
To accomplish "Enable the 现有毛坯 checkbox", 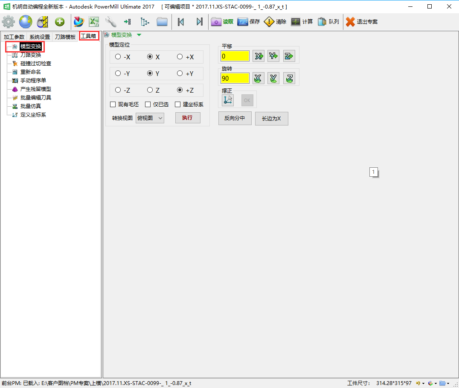I will point(113,105).
